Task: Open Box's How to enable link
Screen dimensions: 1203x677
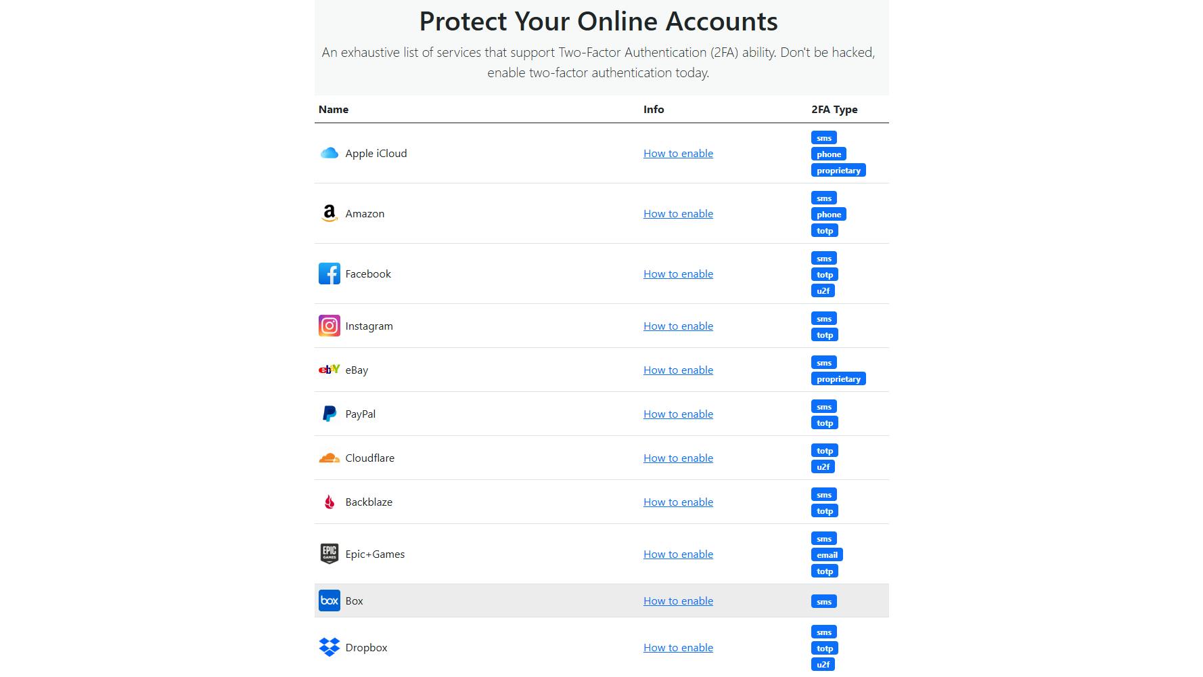Action: pos(678,601)
